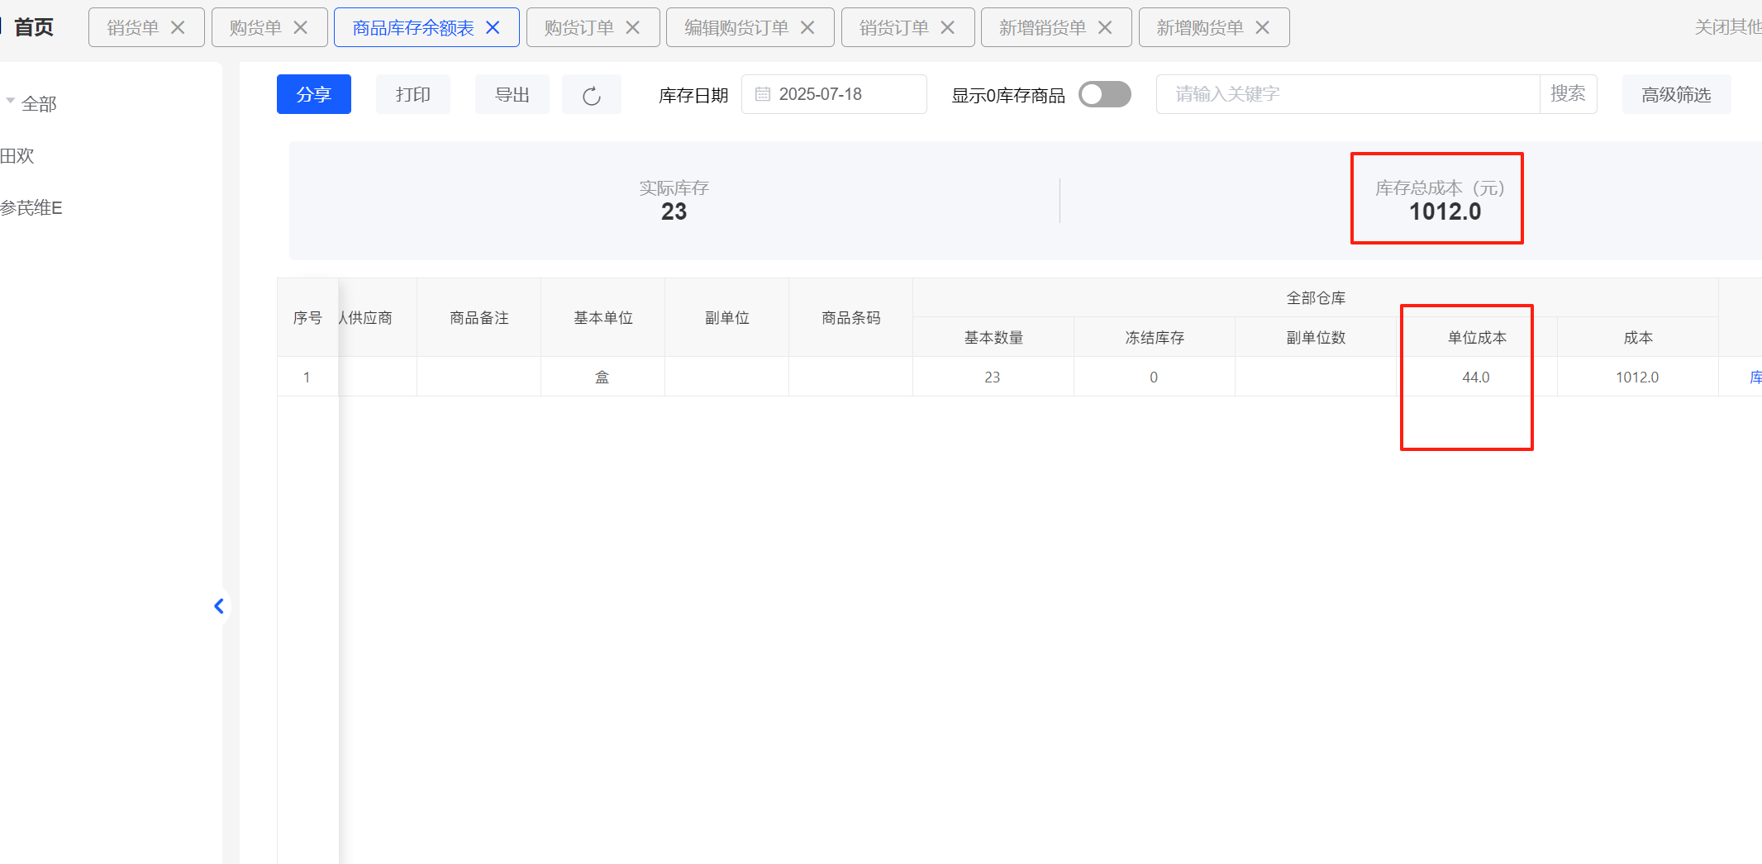The height and width of the screenshot is (864, 1762).
Task: Click the 44.0 unit cost cell
Action: [x=1476, y=377]
